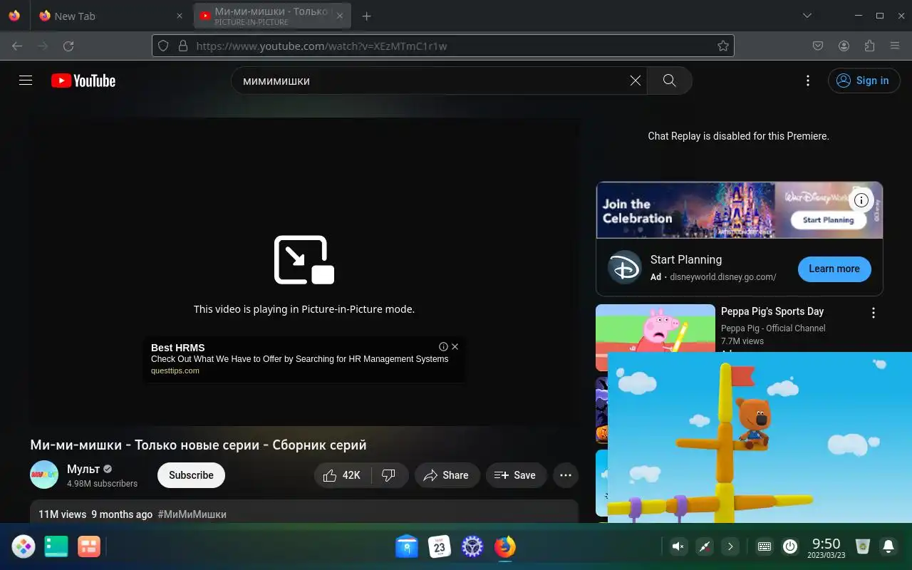Open Firefox application menu
This screenshot has width=912, height=570.
(895, 46)
